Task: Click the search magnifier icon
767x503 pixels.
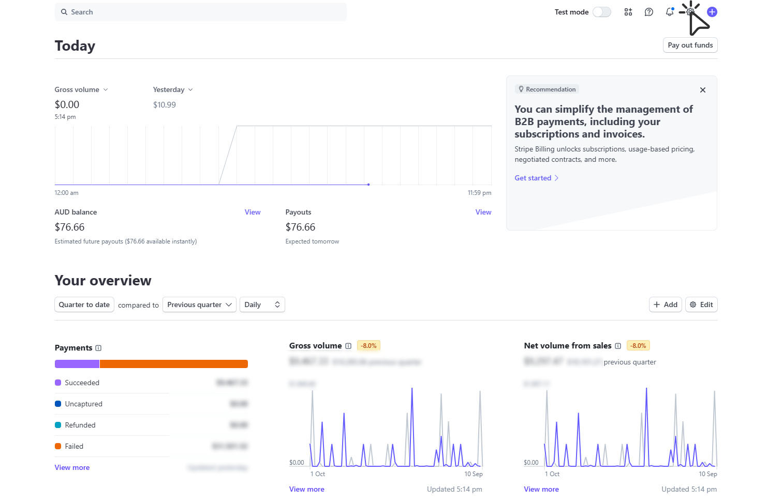Action: tap(64, 12)
